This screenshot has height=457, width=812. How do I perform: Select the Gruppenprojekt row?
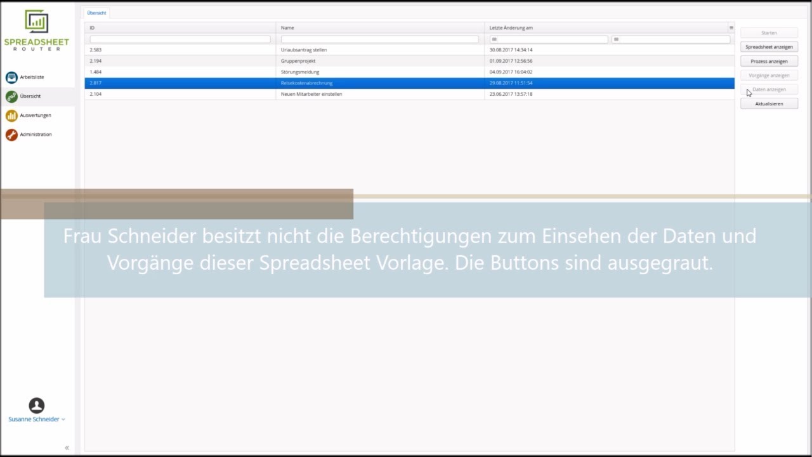pyautogui.click(x=409, y=61)
